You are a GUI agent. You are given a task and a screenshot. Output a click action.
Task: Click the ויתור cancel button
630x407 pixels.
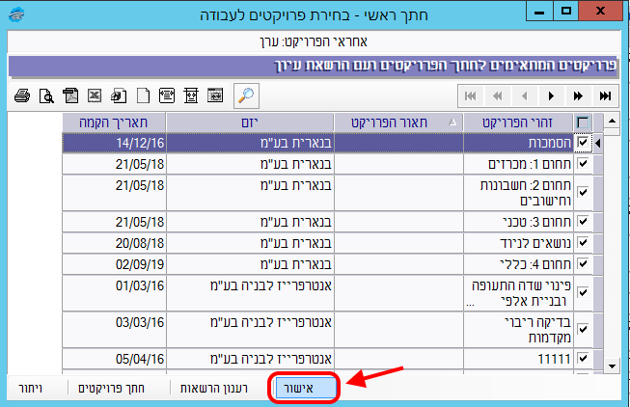[30, 388]
